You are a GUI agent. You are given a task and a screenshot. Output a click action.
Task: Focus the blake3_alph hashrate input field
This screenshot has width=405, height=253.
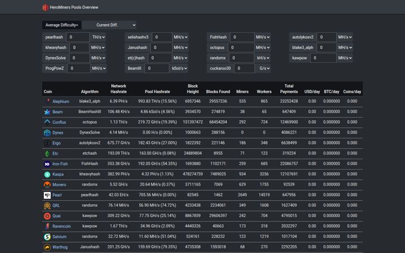pos(326,47)
